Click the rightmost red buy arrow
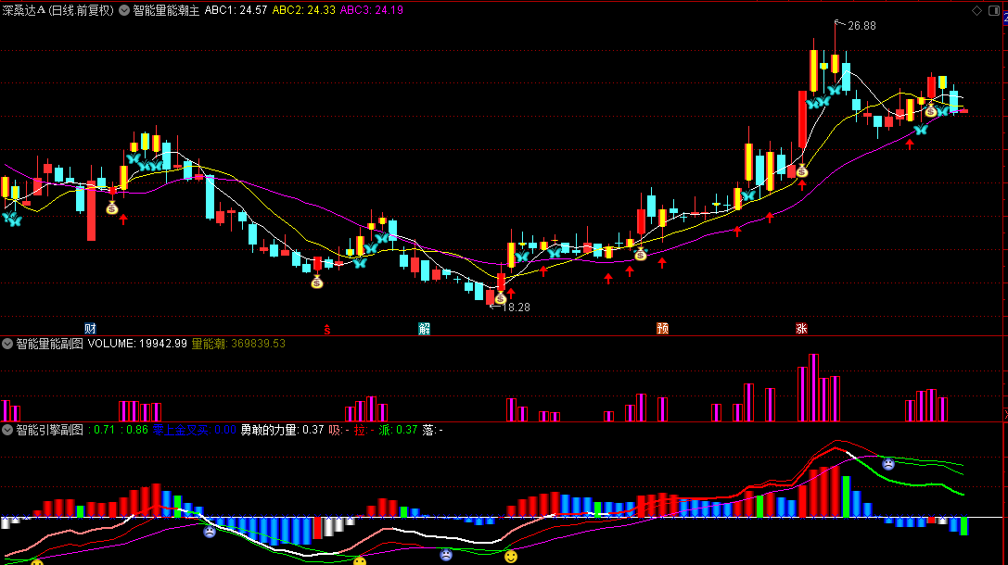Viewport: 1008px width, 565px height. pos(910,144)
